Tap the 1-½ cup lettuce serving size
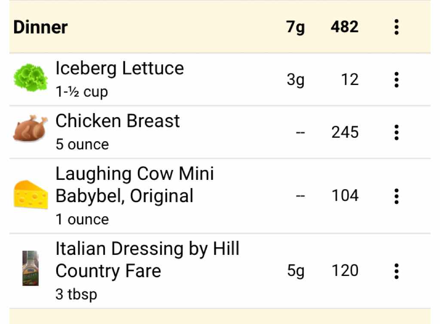 click(x=82, y=92)
